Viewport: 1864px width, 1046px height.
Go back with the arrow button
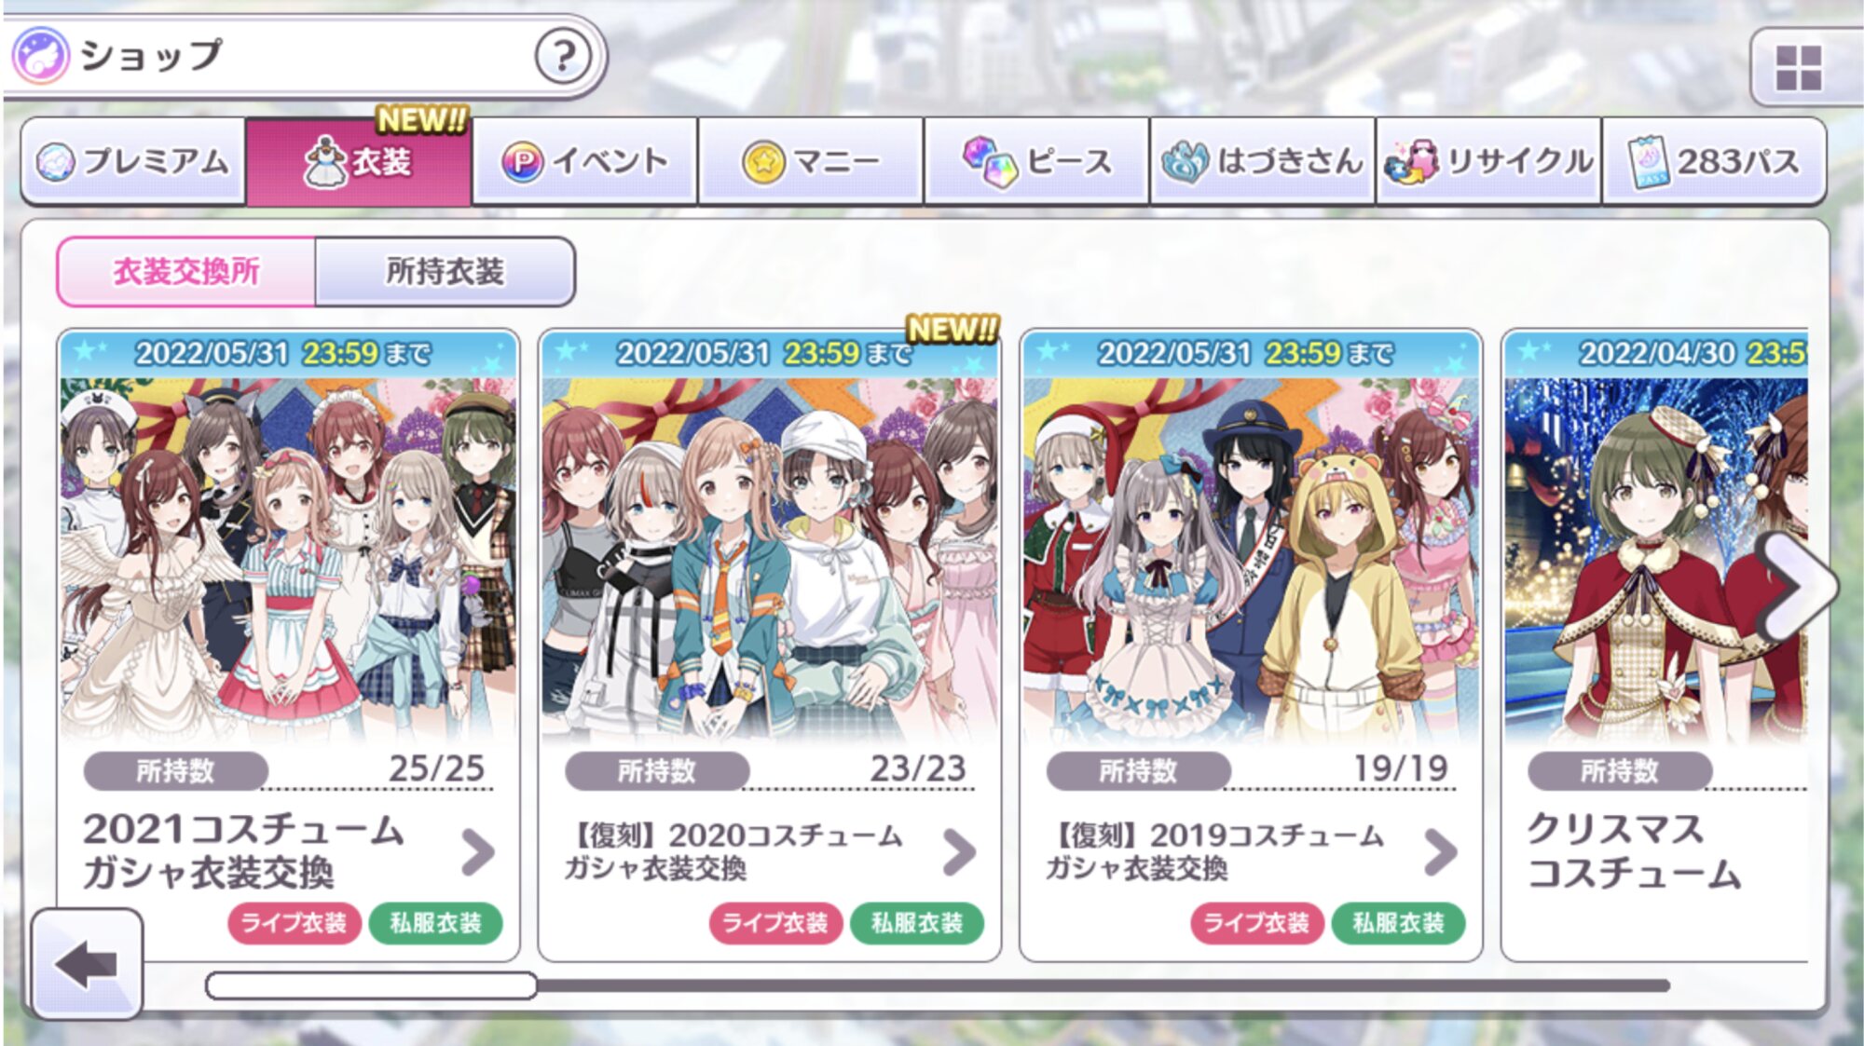coord(87,964)
